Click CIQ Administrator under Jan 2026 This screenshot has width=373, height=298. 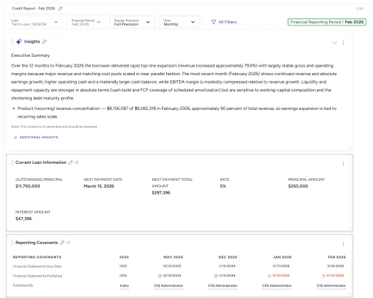point(277,286)
